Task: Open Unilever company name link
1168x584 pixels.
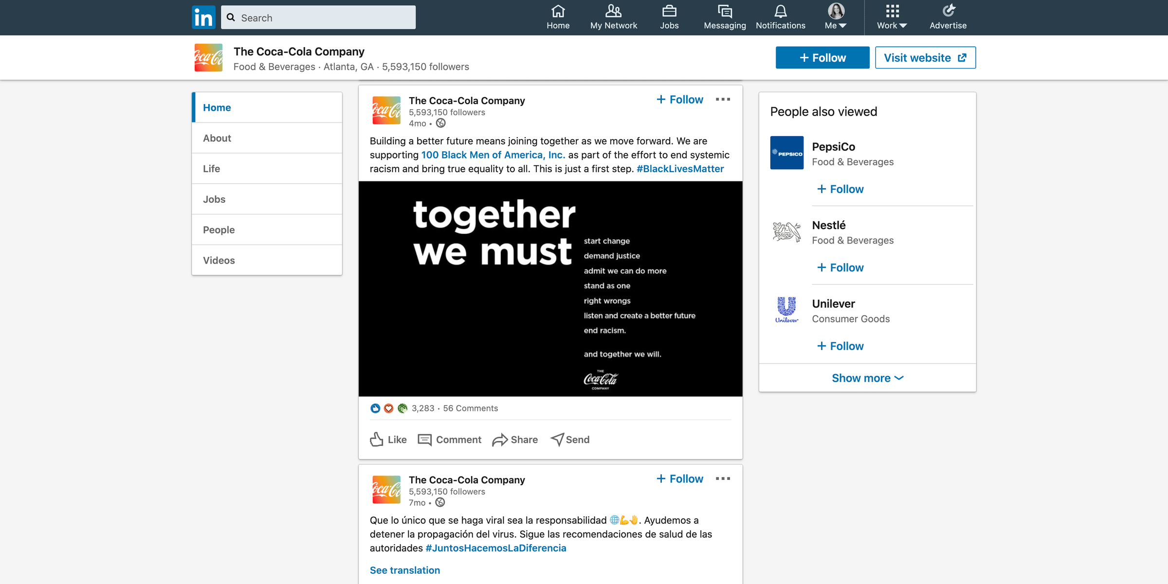Action: click(834, 304)
